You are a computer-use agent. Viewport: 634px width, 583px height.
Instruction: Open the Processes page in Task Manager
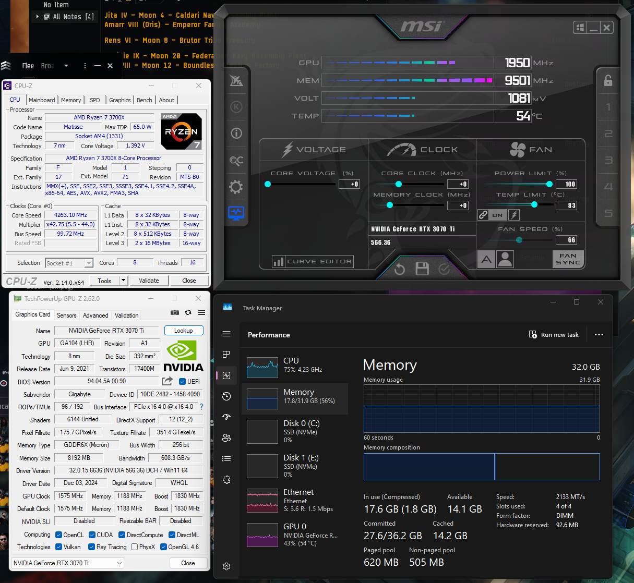[226, 355]
